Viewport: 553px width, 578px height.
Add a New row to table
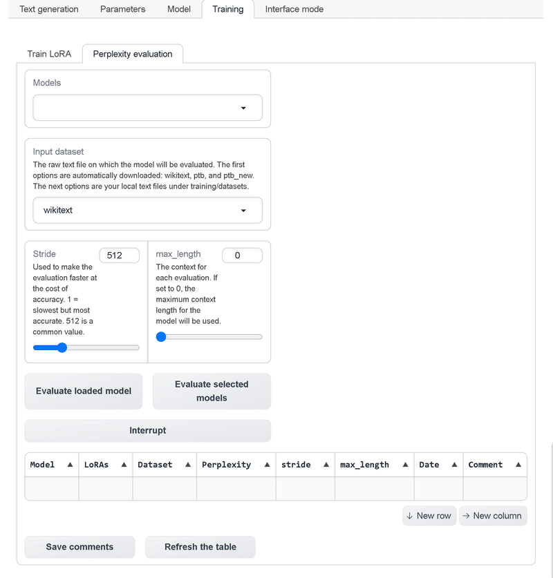point(429,516)
